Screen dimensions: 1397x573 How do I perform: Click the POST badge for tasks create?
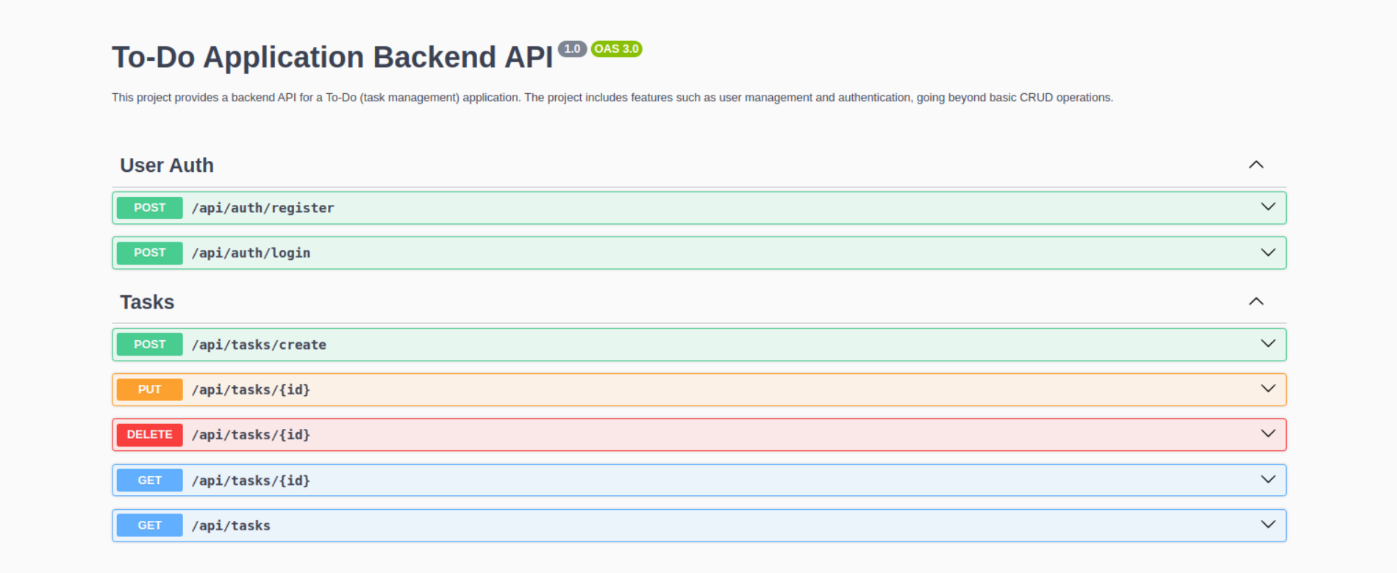(149, 345)
